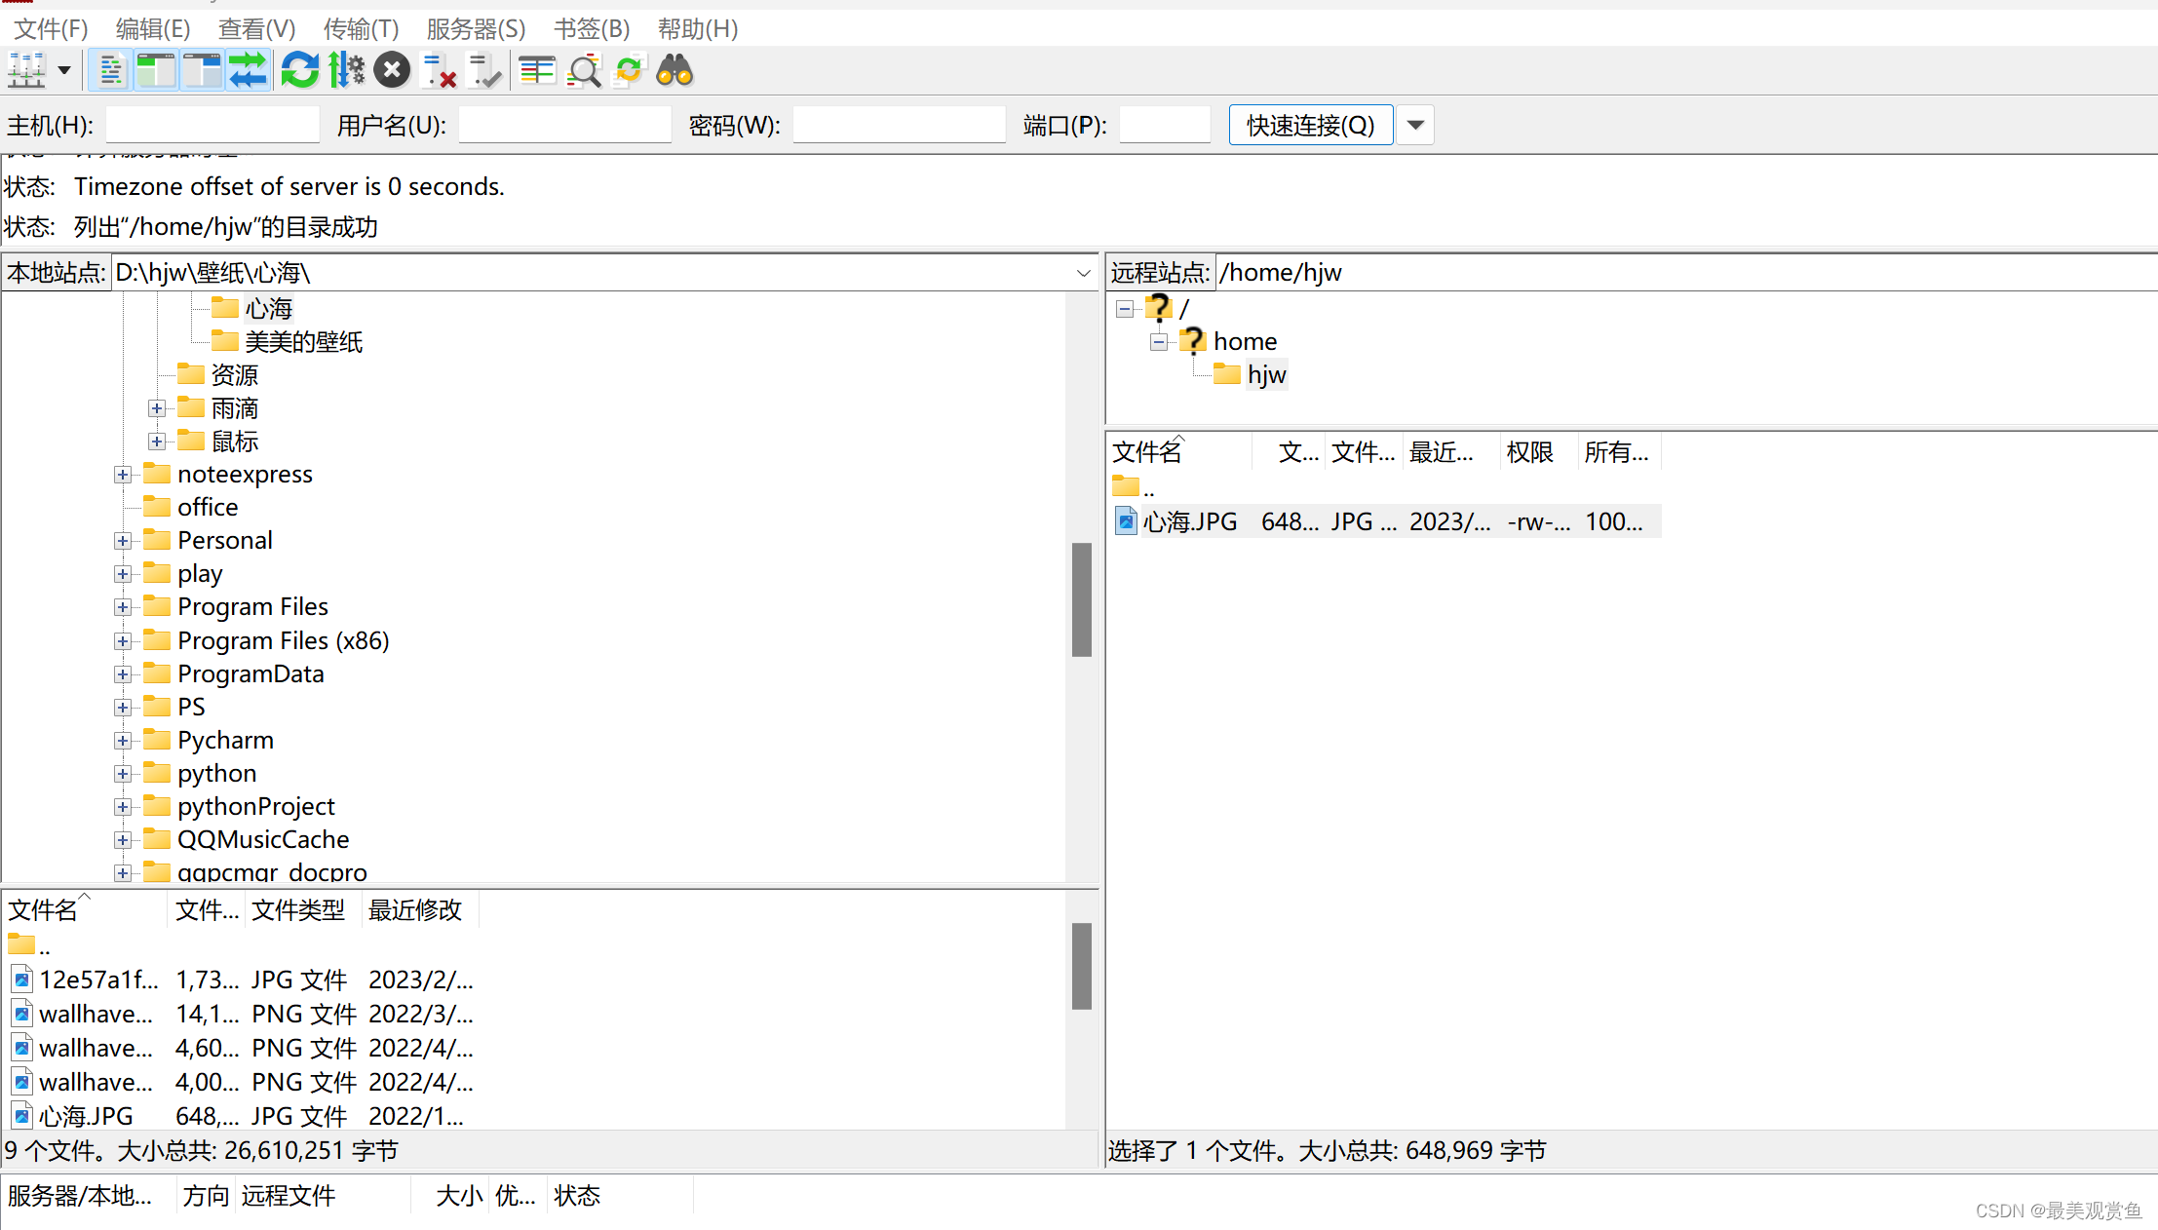
Task: Open the 书签(B) menu
Action: tap(592, 29)
